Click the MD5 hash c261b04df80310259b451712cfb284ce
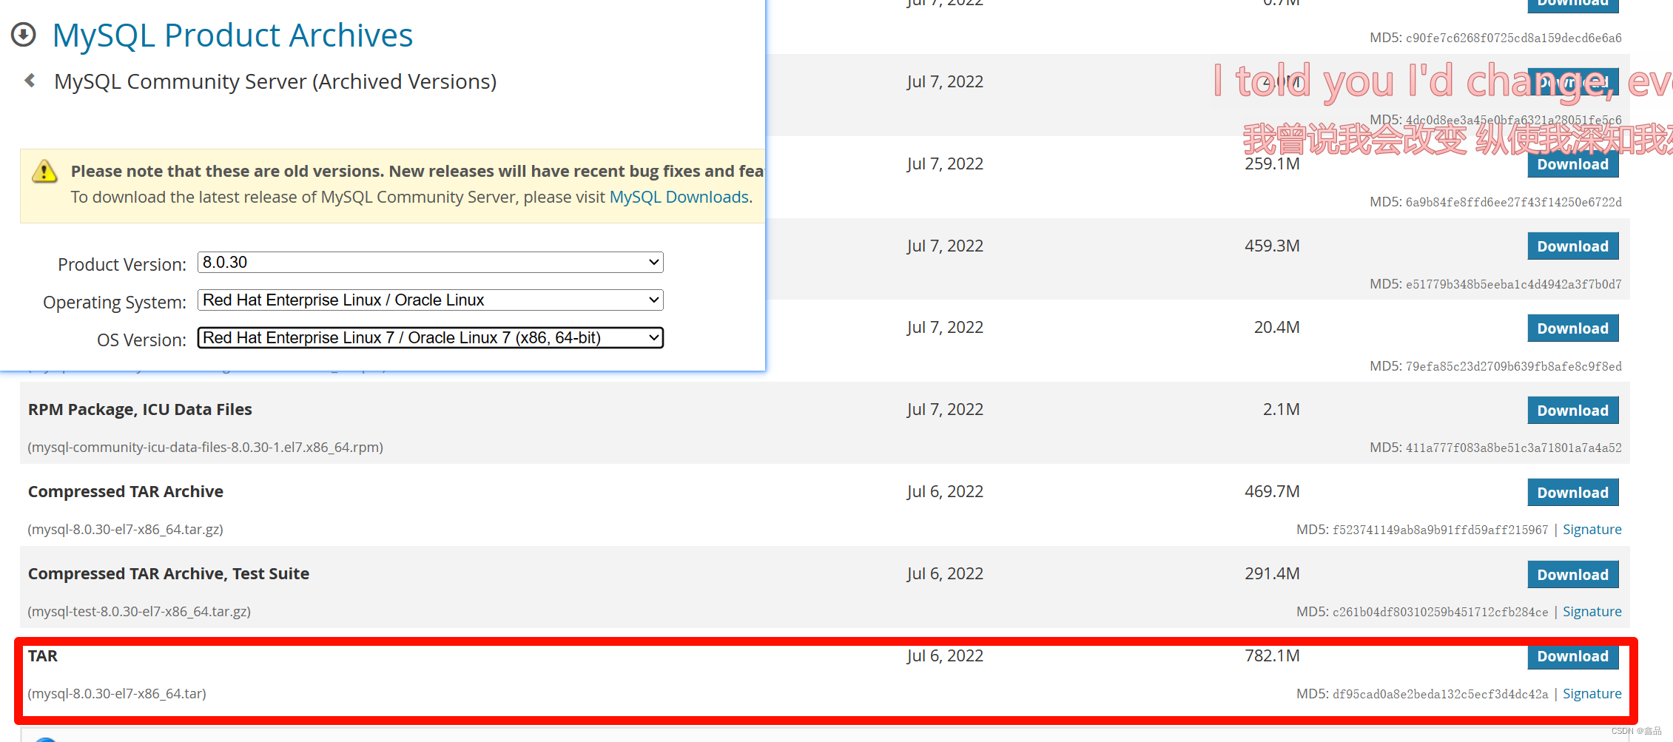The height and width of the screenshot is (742, 1673). [1440, 612]
